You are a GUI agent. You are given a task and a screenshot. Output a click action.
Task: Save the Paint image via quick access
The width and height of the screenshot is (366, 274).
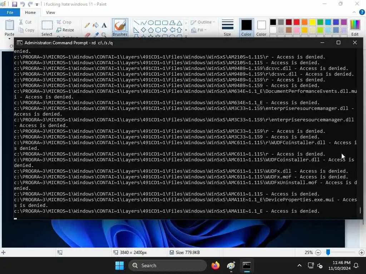point(14,4)
